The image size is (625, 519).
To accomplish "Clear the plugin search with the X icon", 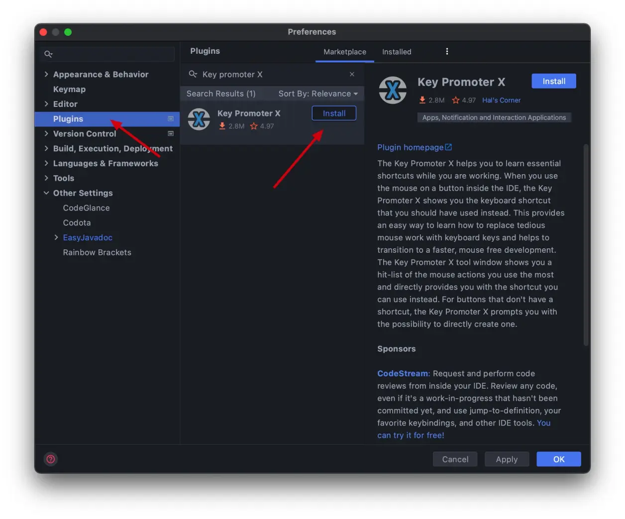I will coord(352,74).
